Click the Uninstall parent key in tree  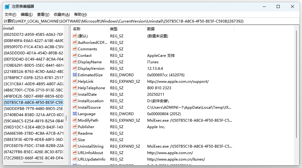8,28
